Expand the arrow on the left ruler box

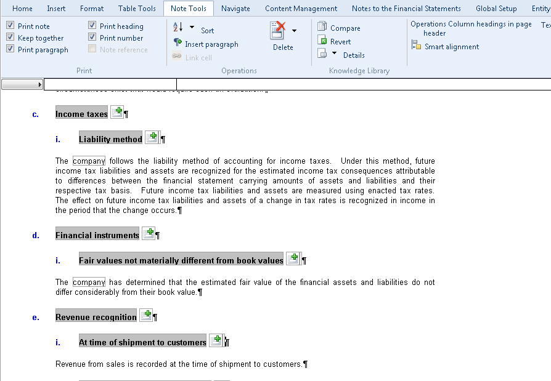pos(39,84)
